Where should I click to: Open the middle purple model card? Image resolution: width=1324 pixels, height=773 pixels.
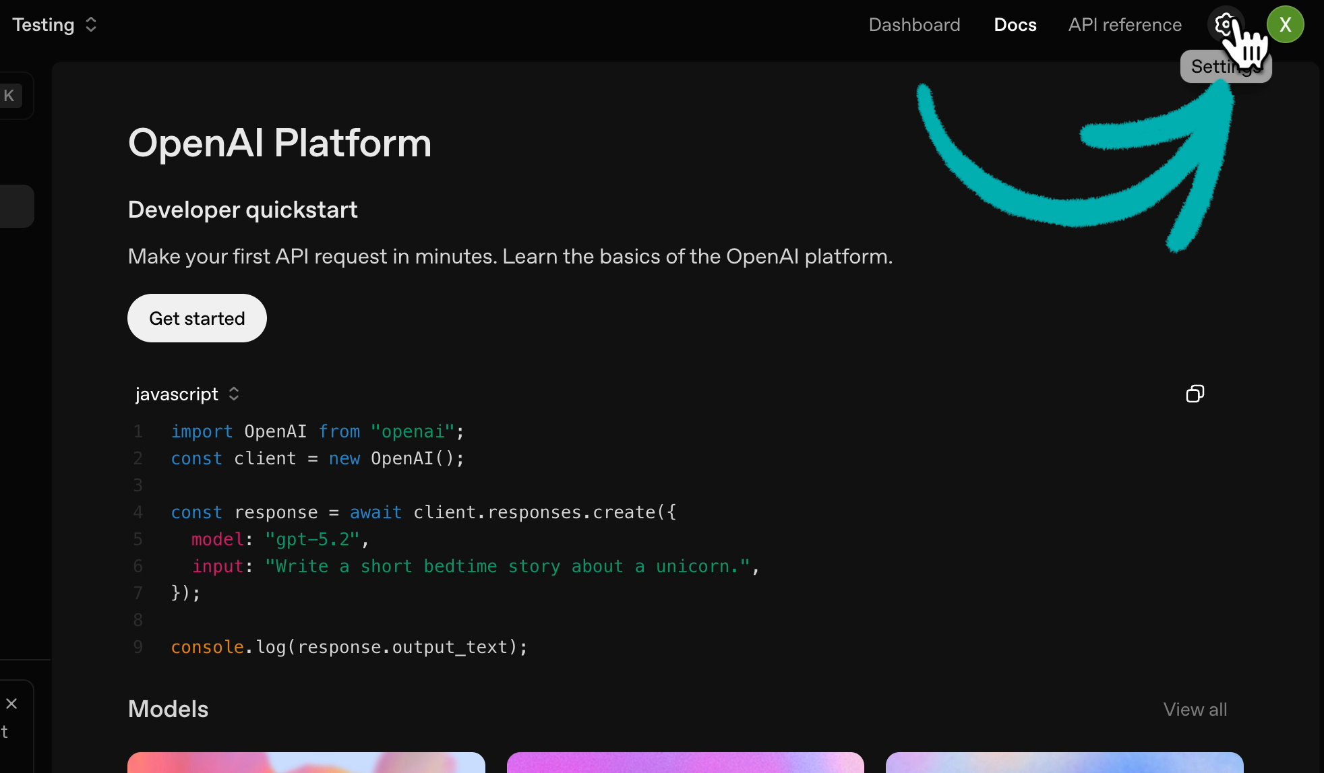[685, 762]
